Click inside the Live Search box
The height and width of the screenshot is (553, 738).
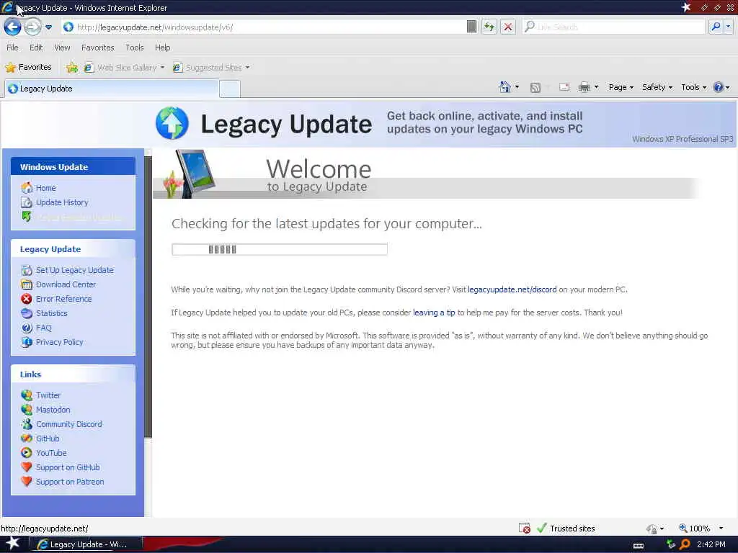[x=614, y=27]
